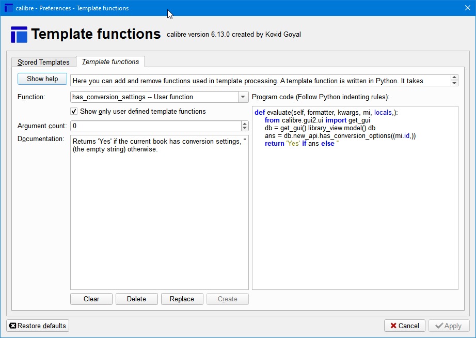Viewport: 476px width, 338px height.
Task: Click inside the Argument count field
Action: (x=156, y=126)
